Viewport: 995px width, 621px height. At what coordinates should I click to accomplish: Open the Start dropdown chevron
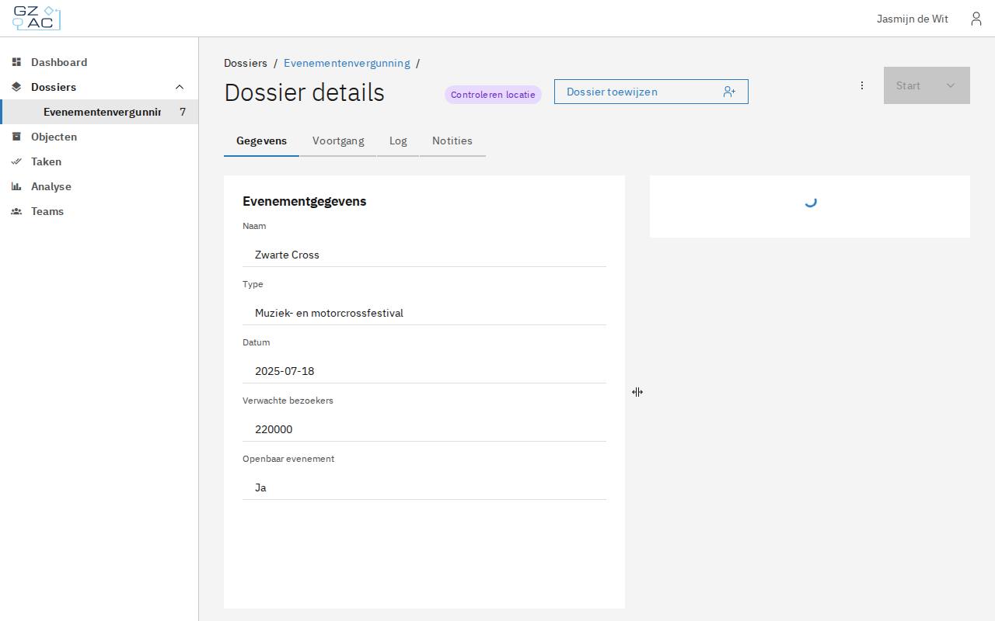point(950,85)
